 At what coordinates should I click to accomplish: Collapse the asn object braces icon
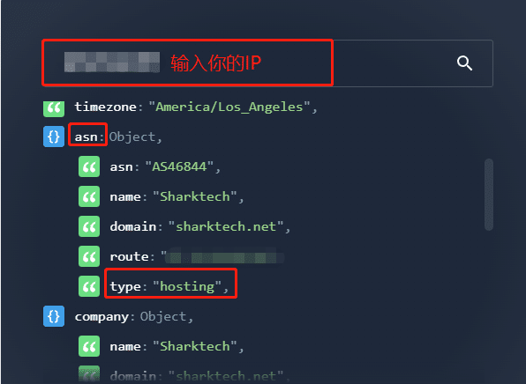point(54,137)
